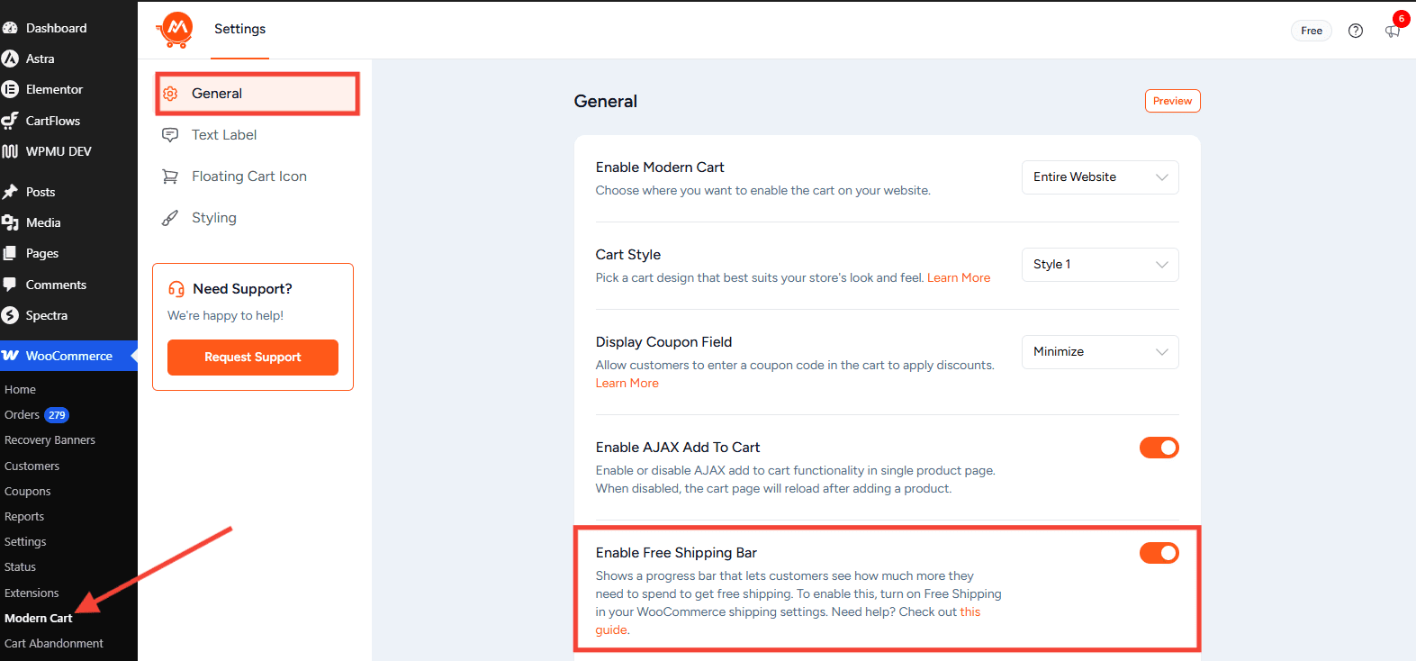Image resolution: width=1416 pixels, height=661 pixels.
Task: Click the Styling brush icon
Action: pos(170,218)
